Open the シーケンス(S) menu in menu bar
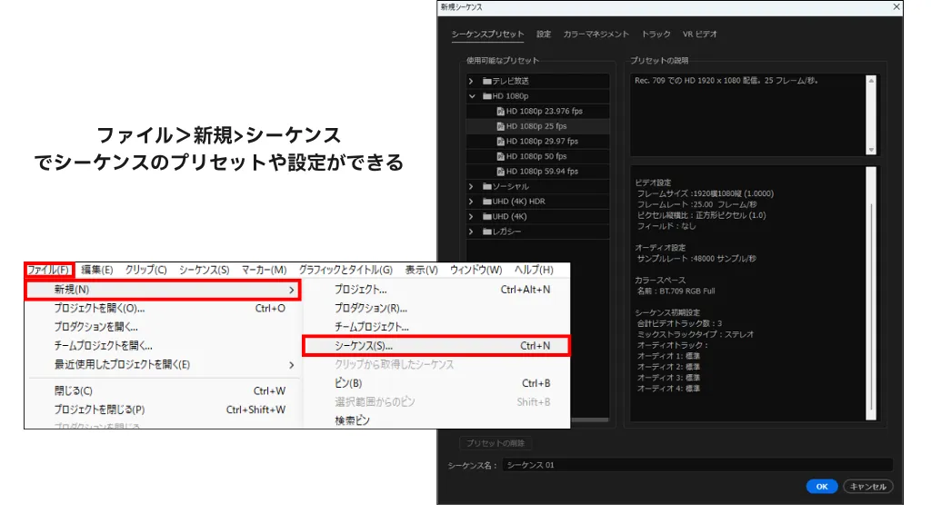The width and height of the screenshot is (931, 523). pos(205,270)
